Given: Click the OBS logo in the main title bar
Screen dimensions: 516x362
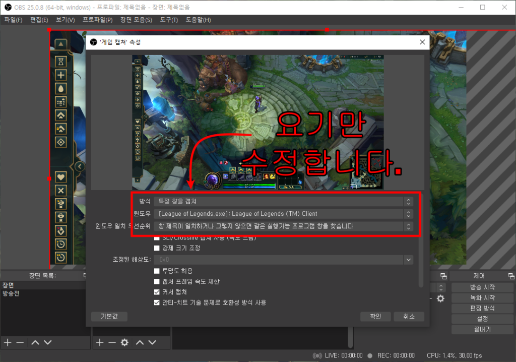Looking at the screenshot, I should [x=8, y=7].
